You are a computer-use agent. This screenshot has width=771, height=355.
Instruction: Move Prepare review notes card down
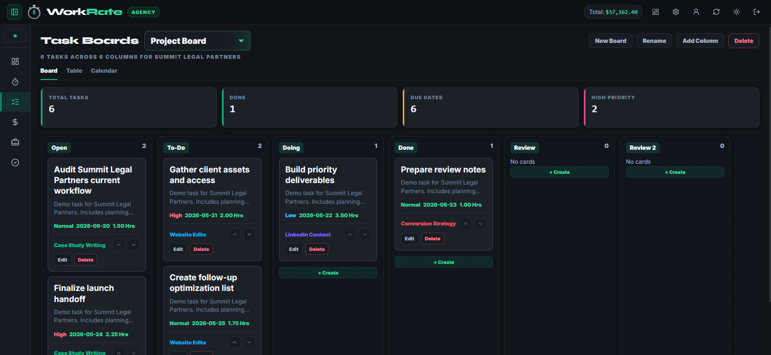click(x=481, y=224)
